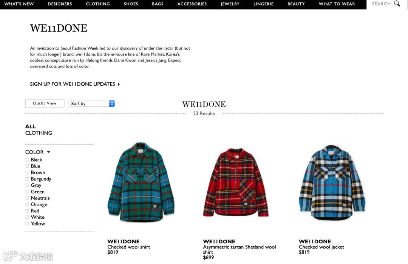Go to the WHAT TO WEAR menu
408x264 pixels.
[337, 4]
